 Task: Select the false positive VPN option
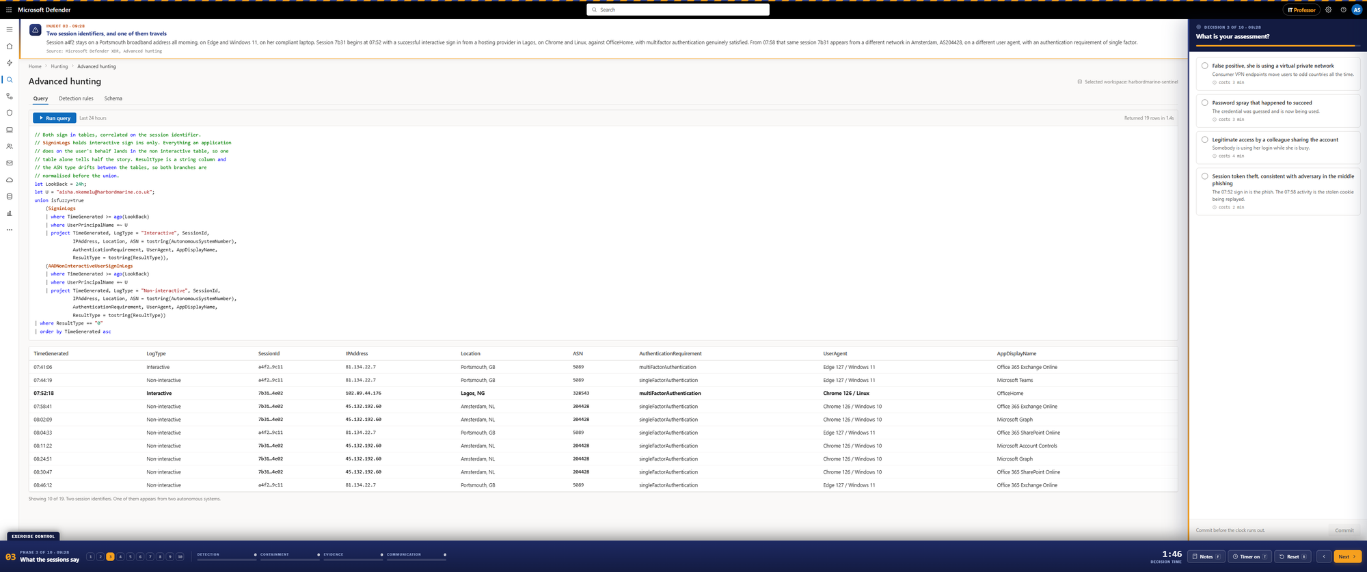pyautogui.click(x=1277, y=74)
